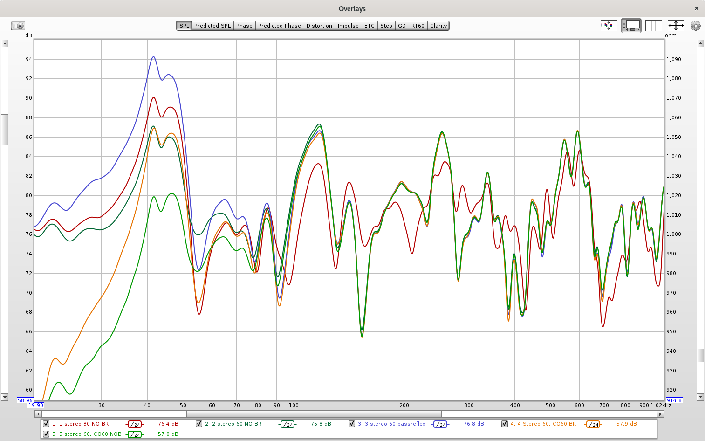Click the frequency axis grid lines icon
Screen dimensions: 705x441
tap(653, 26)
